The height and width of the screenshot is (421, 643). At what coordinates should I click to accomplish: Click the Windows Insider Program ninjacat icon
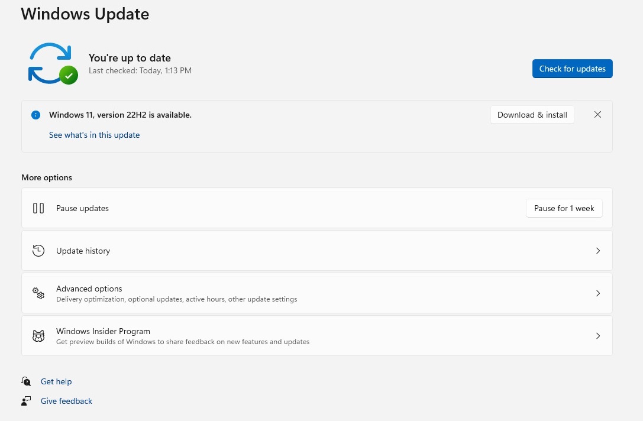click(x=38, y=335)
